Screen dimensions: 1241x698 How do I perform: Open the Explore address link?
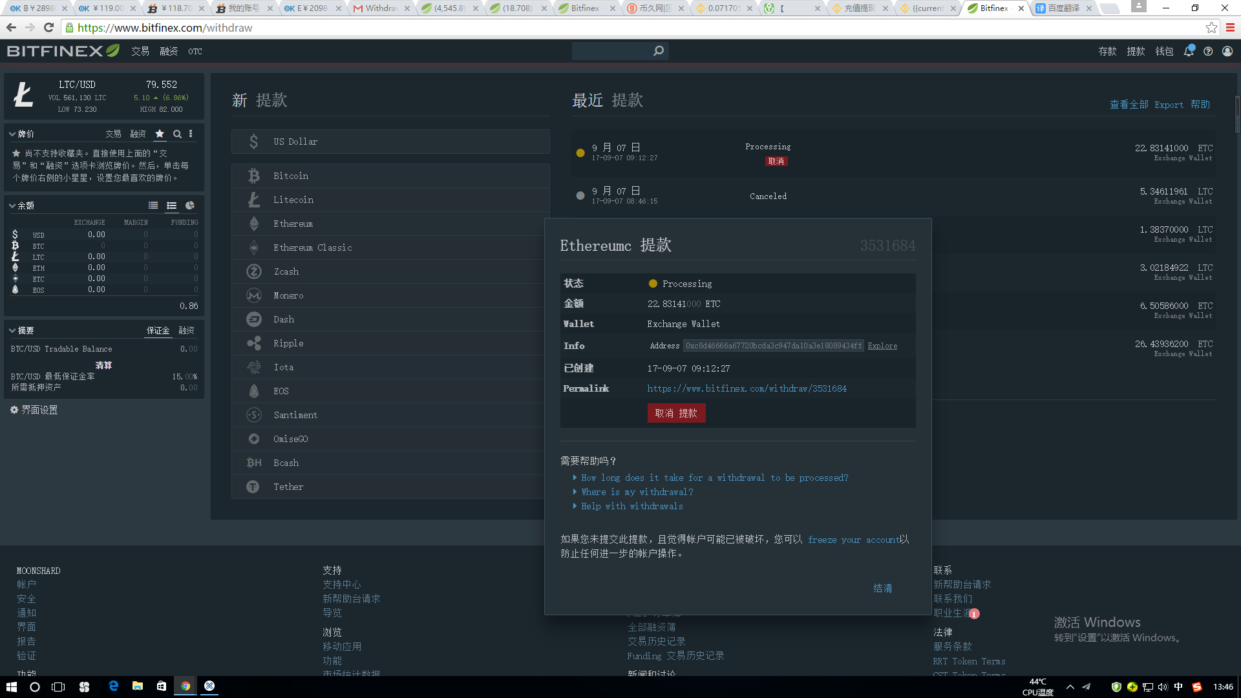(x=882, y=346)
